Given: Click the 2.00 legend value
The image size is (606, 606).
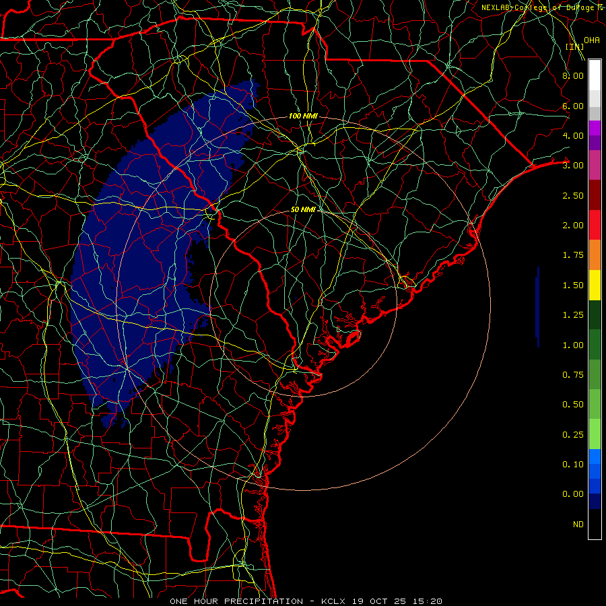Looking at the screenshot, I should (573, 226).
